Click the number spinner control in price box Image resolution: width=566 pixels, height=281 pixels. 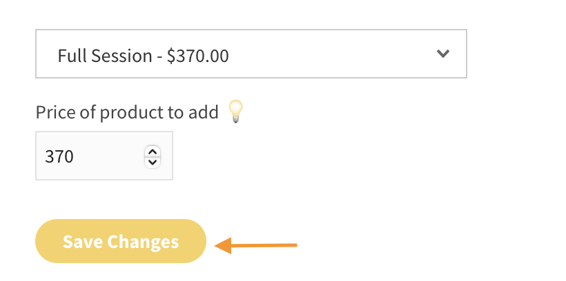[153, 156]
